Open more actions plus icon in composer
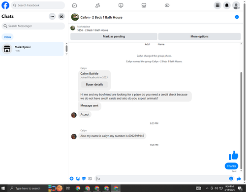 [71, 179]
